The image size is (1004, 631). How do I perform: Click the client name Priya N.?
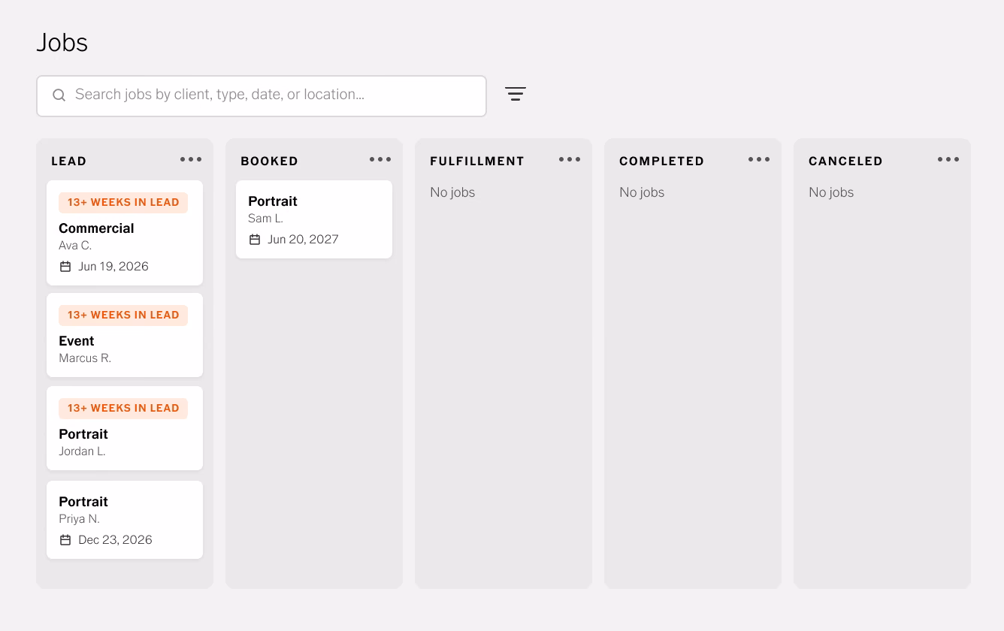pos(79,519)
